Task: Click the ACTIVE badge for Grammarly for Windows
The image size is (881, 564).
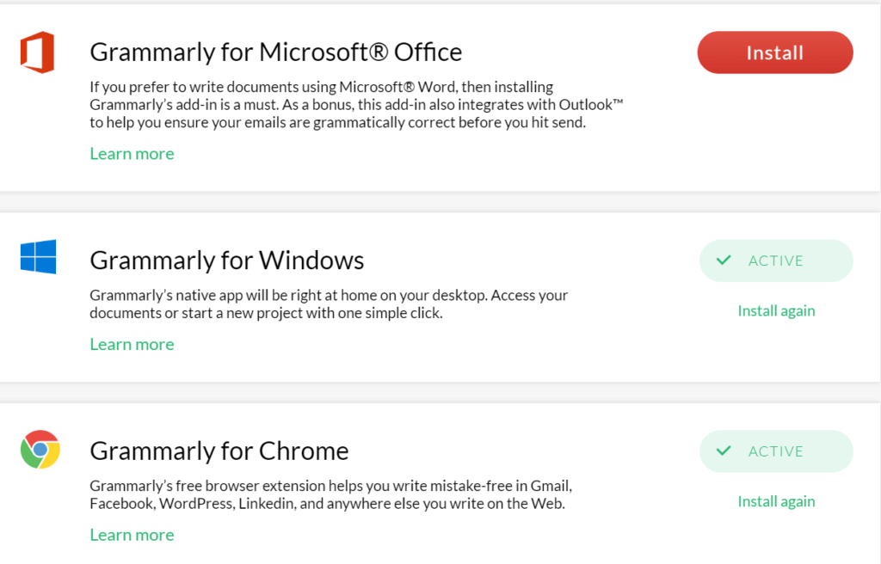Action: coord(776,261)
